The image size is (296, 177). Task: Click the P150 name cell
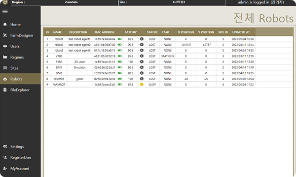coord(59,61)
